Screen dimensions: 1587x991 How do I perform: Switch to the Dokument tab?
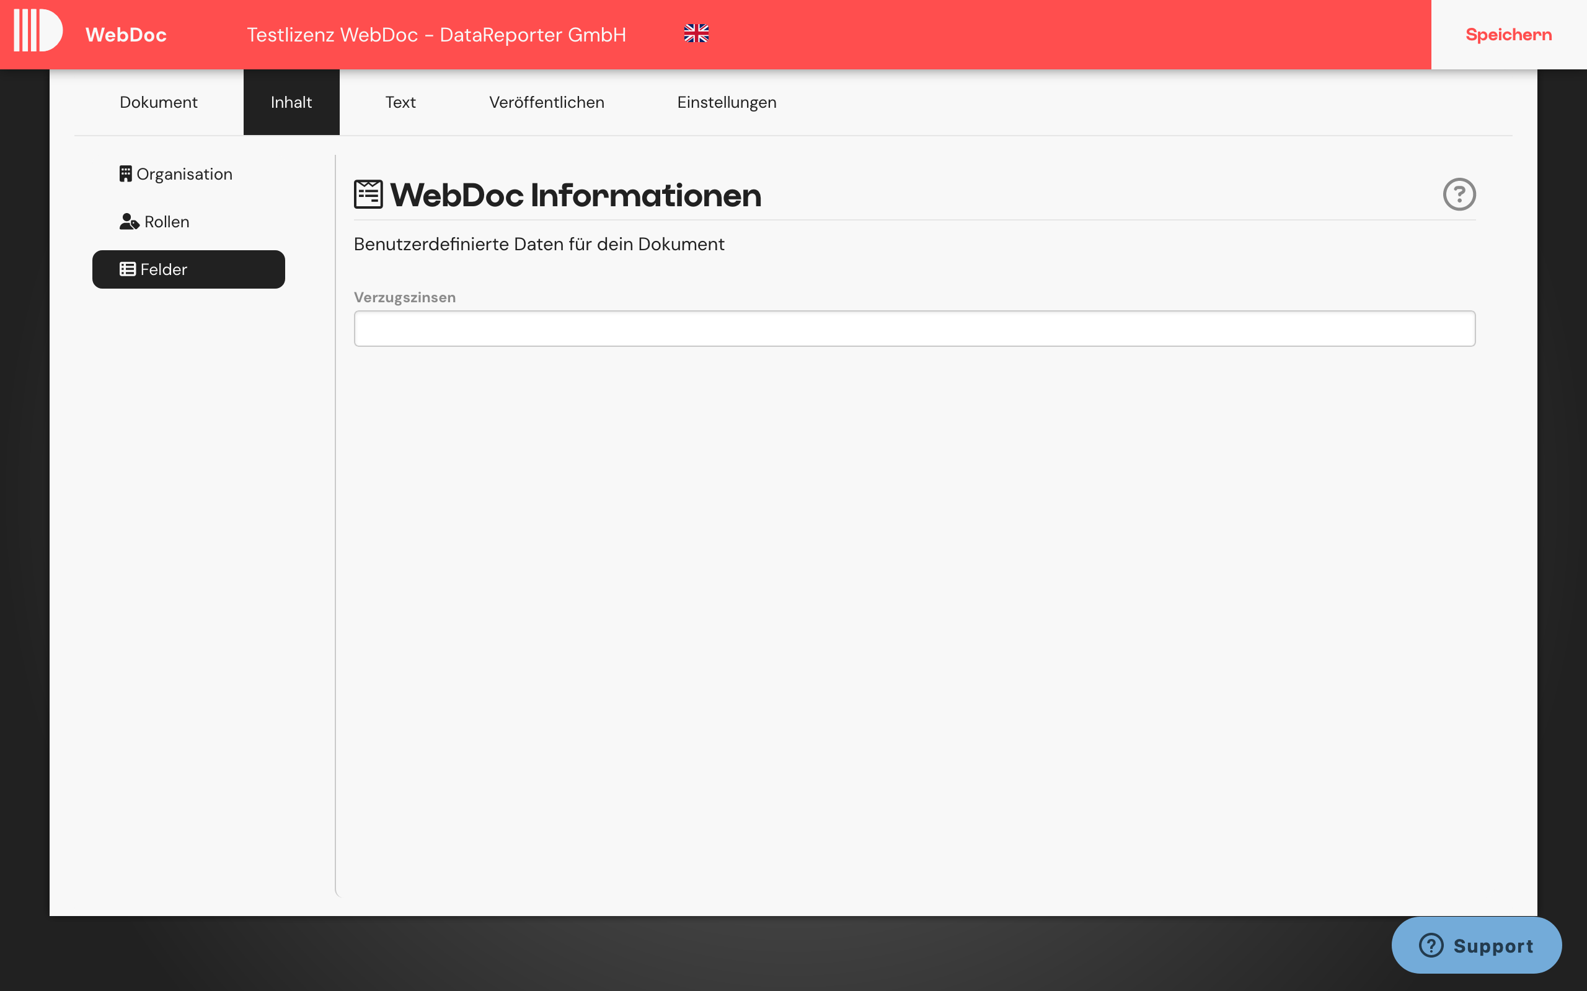(158, 102)
